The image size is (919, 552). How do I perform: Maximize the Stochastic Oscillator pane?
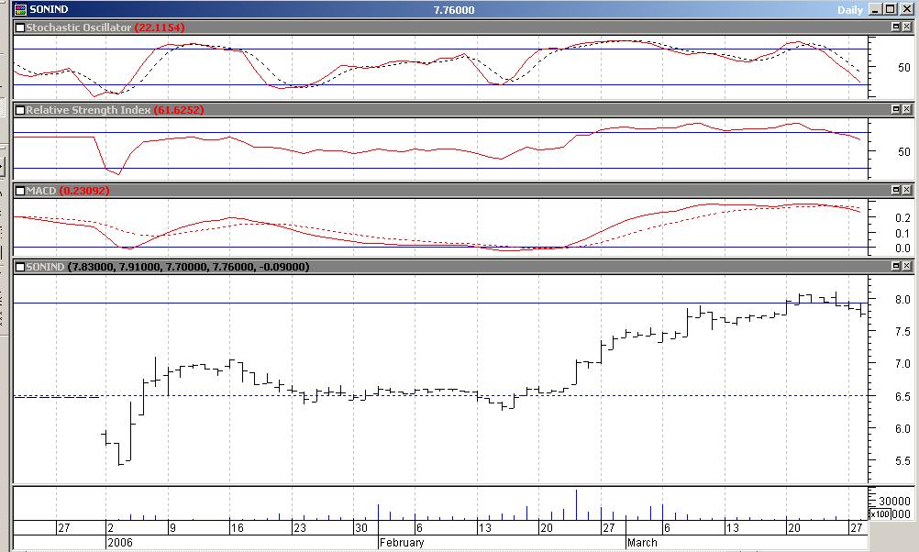coord(895,27)
